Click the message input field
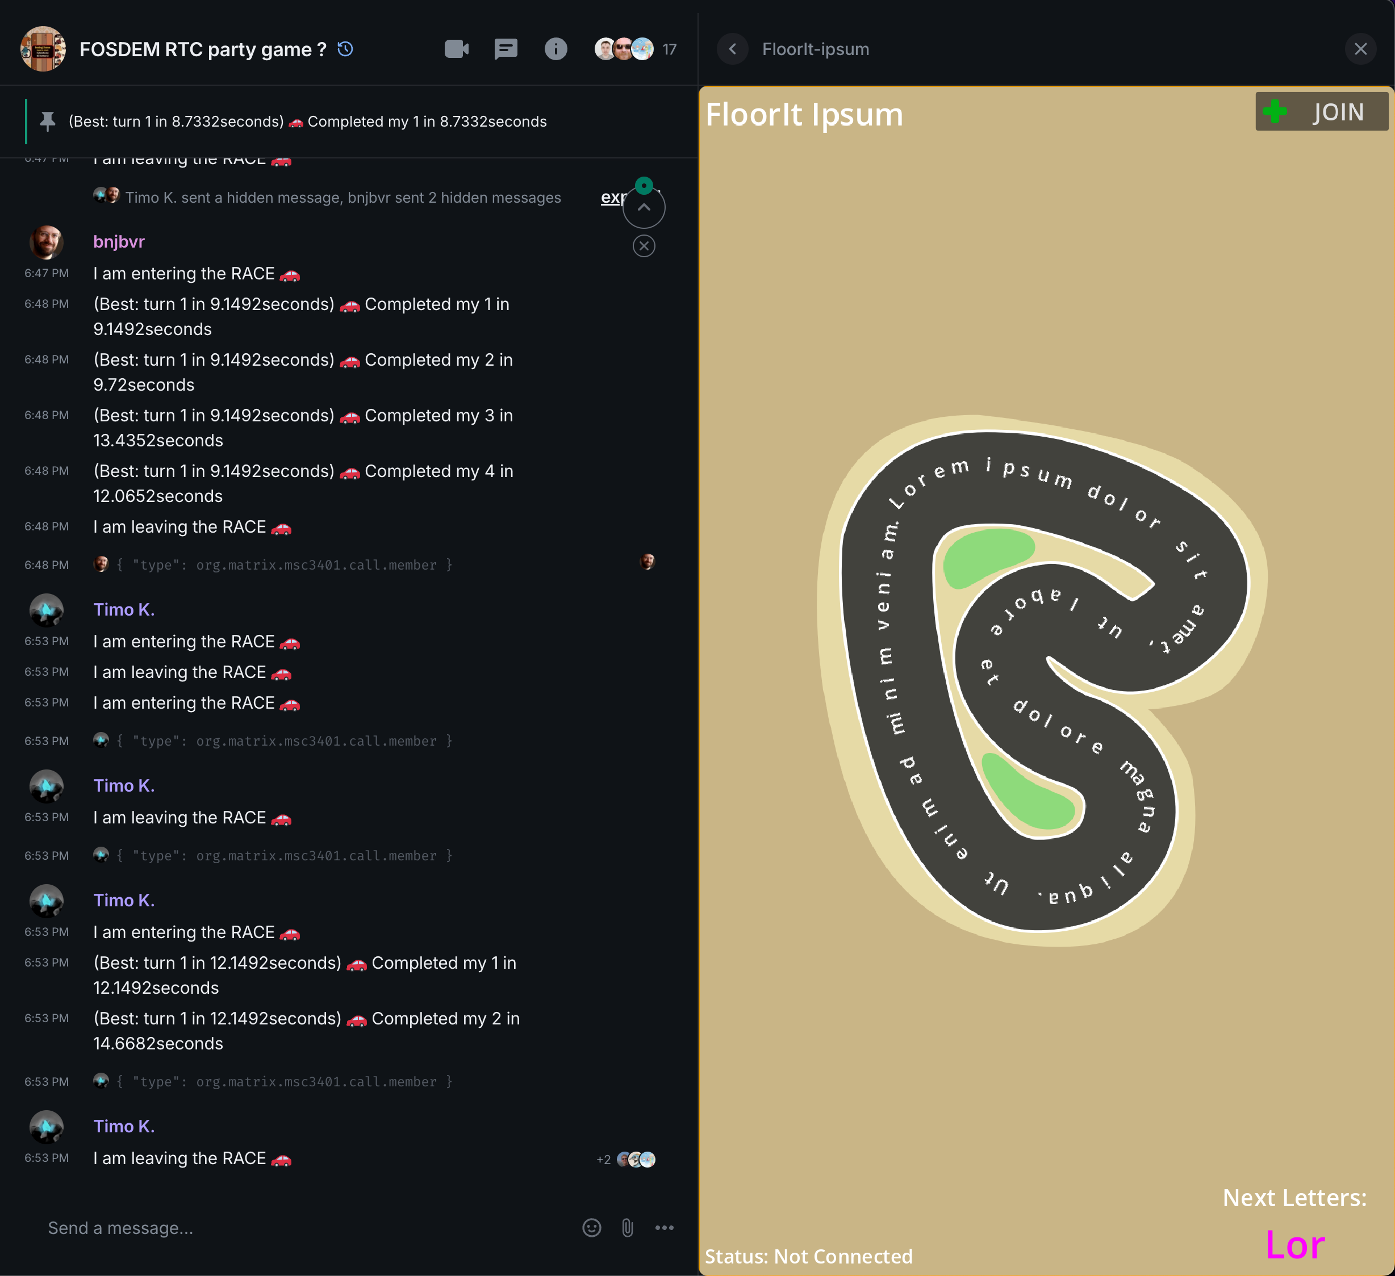This screenshot has width=1395, height=1276. point(277,1228)
